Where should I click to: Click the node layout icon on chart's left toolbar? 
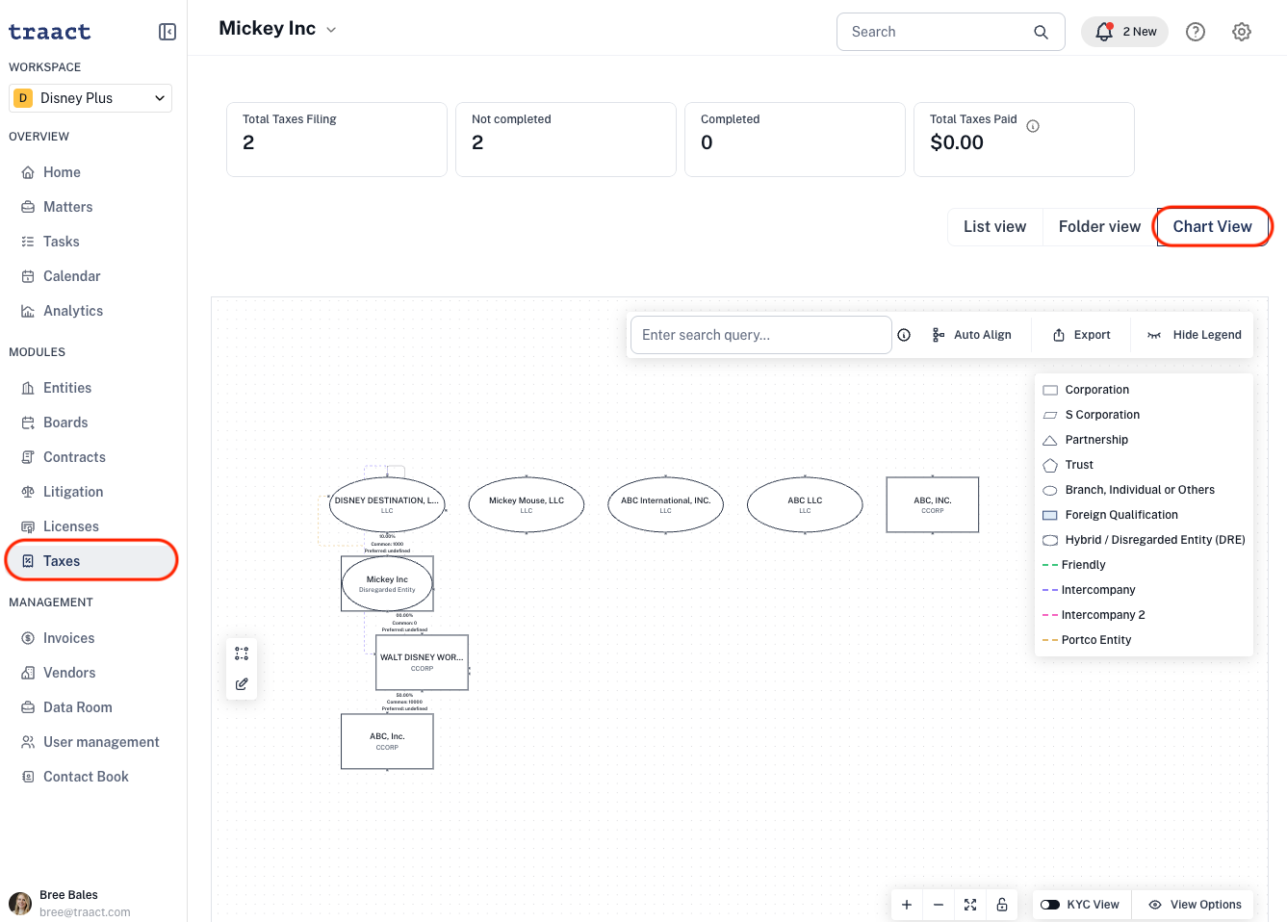coord(242,653)
